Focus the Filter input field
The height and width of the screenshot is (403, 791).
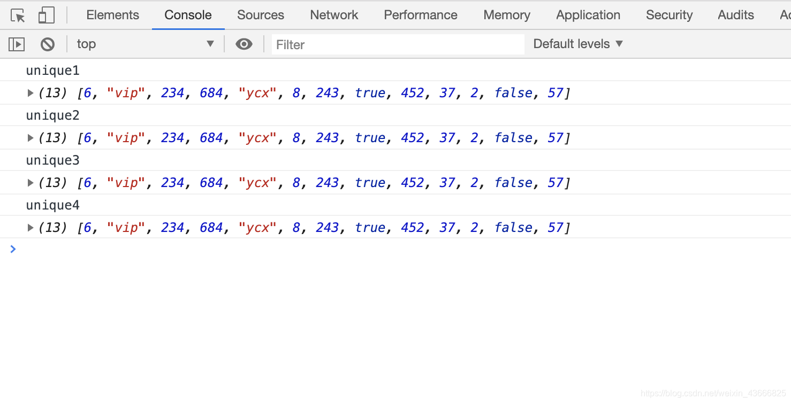(x=398, y=44)
